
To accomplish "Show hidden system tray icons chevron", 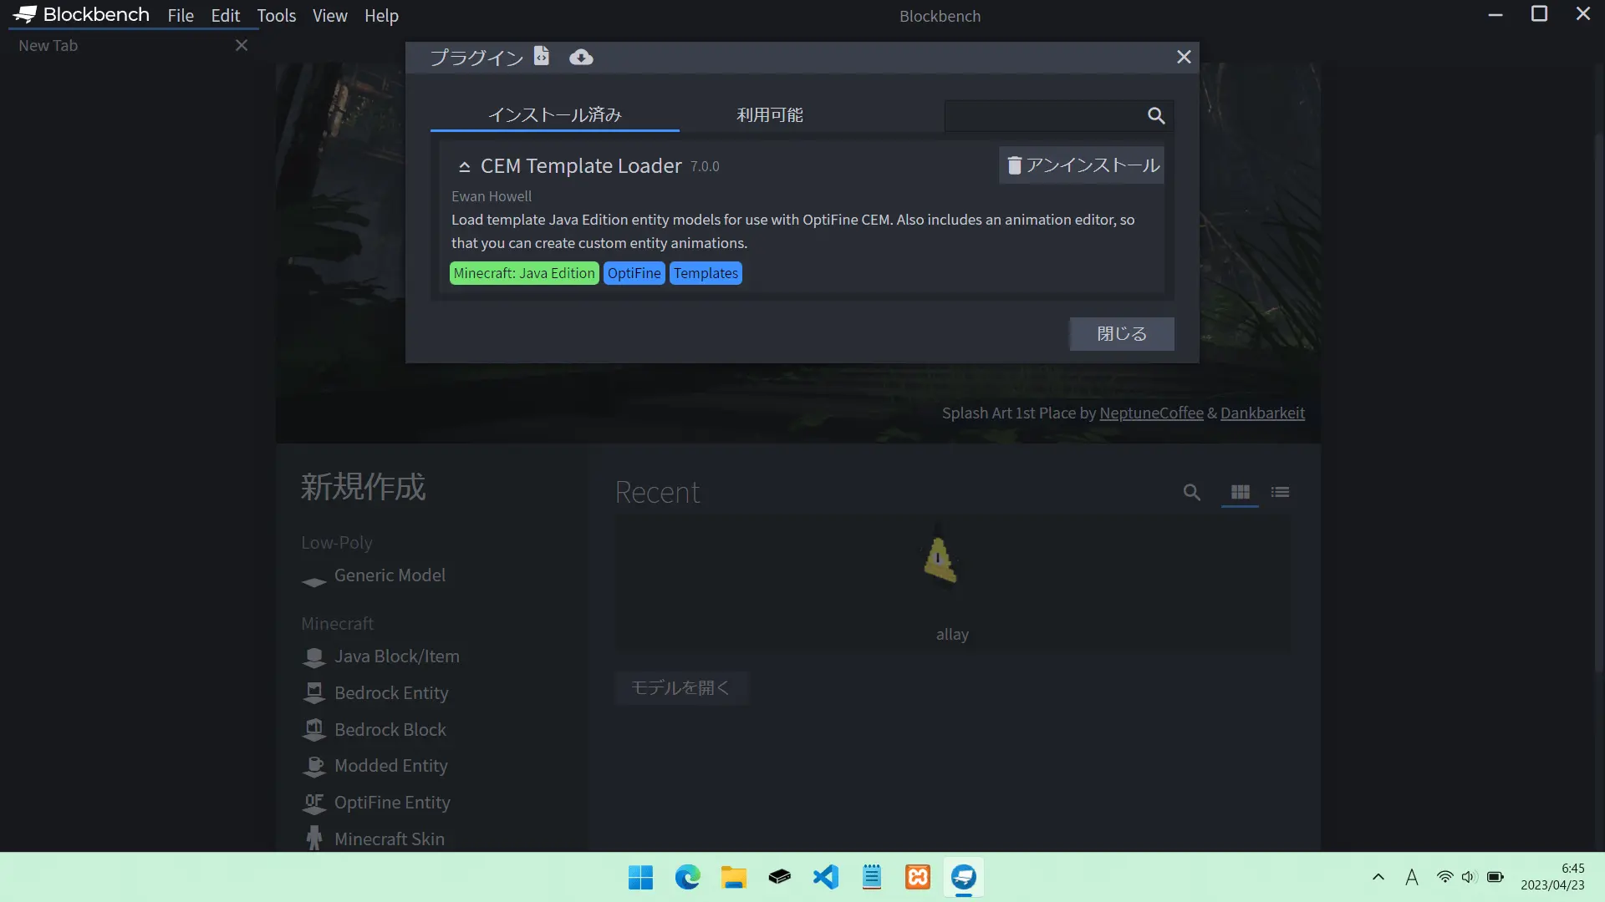I will coord(1378,877).
